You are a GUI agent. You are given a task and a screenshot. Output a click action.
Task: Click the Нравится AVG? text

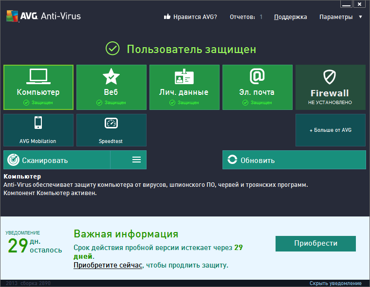195,17
